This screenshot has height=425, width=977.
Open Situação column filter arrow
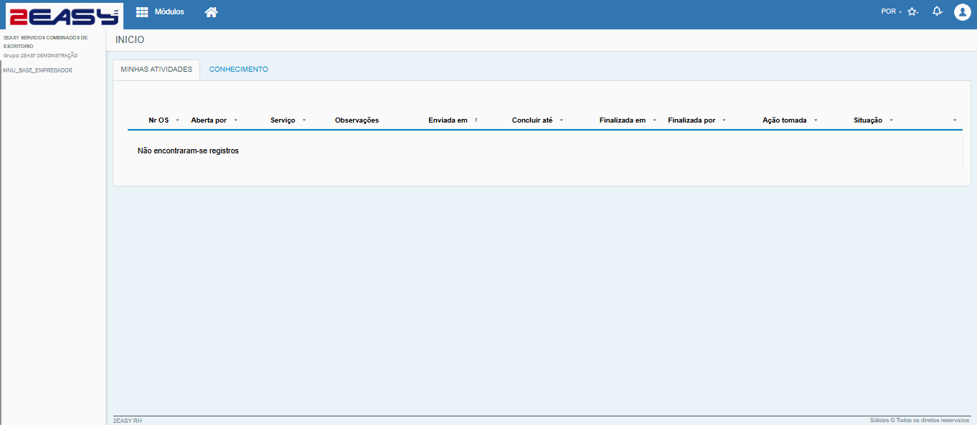tap(891, 120)
